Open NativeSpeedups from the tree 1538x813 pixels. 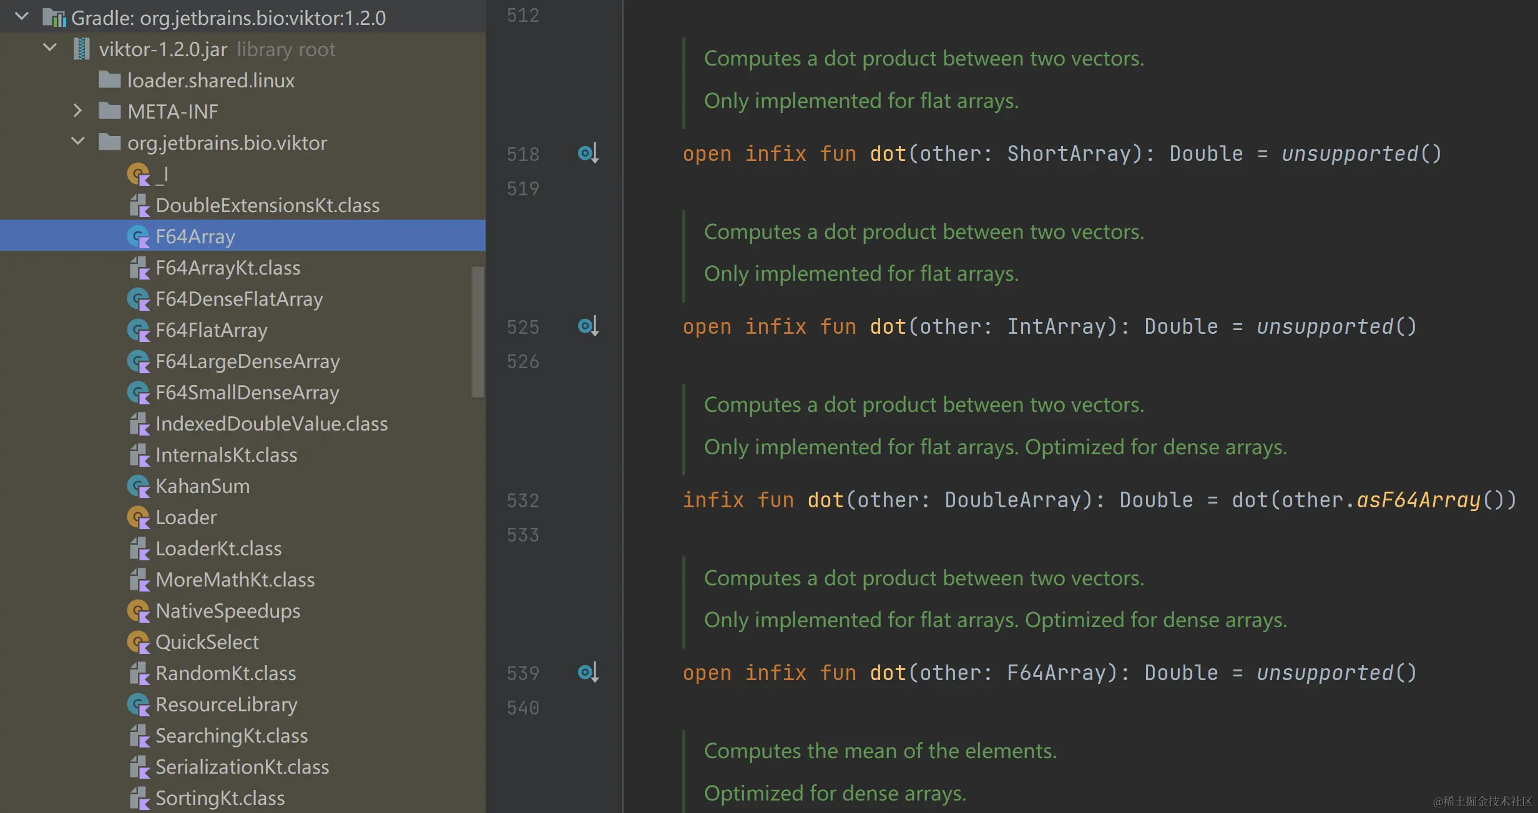tap(228, 611)
